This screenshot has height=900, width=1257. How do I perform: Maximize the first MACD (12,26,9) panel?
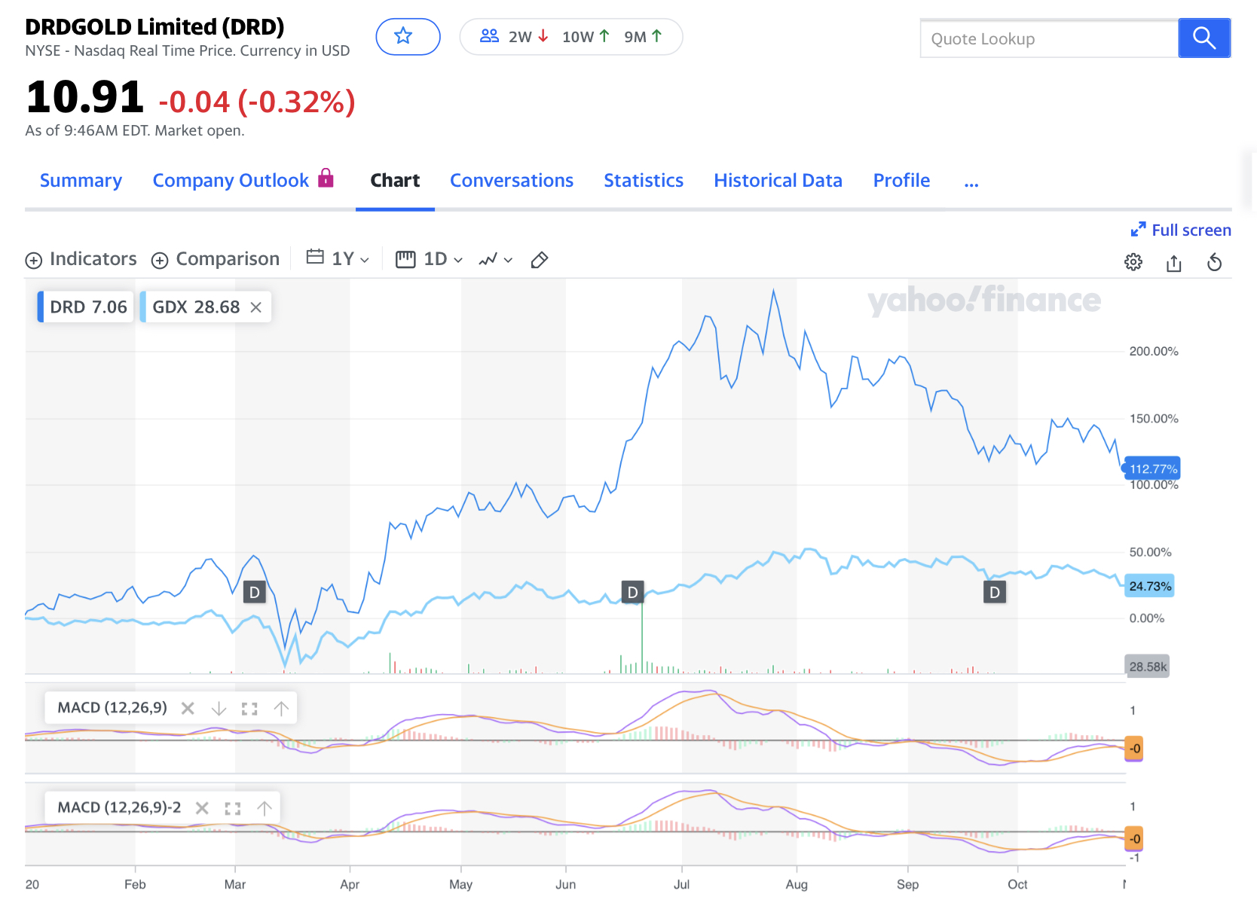249,708
